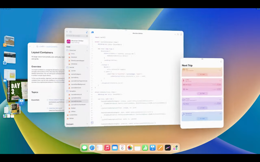The image size is (260, 162).
Task: Open the Calendar icon showing MON 6
Action: 122,148
